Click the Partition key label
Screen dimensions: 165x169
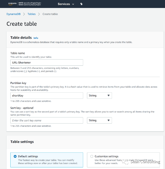click(18, 83)
